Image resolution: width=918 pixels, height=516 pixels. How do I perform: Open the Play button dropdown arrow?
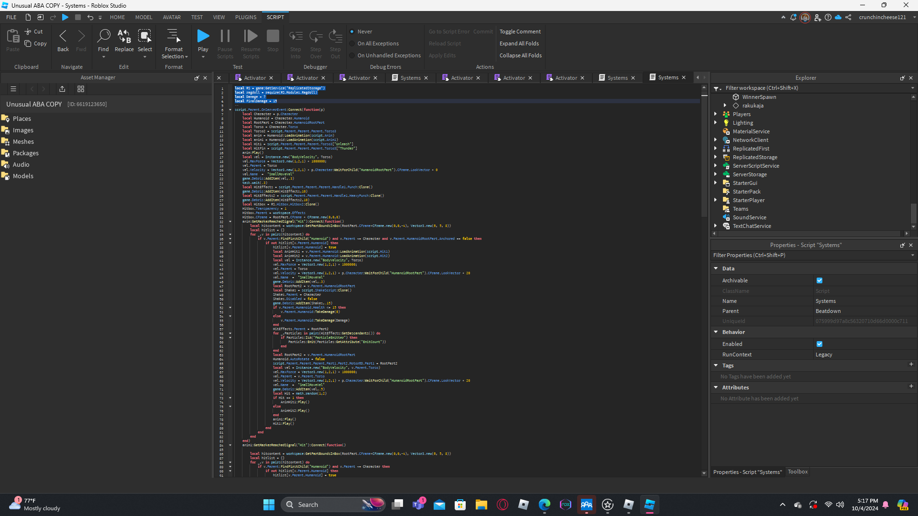[x=203, y=57]
